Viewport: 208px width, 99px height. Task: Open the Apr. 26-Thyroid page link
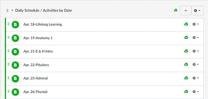click(35, 92)
